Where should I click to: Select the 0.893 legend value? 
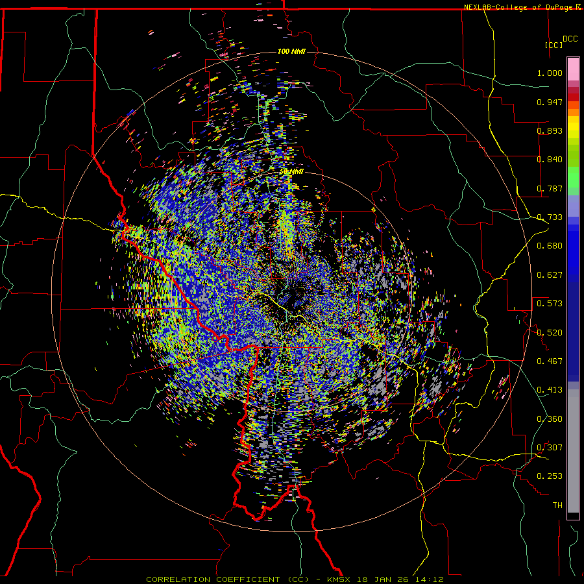pyautogui.click(x=550, y=130)
